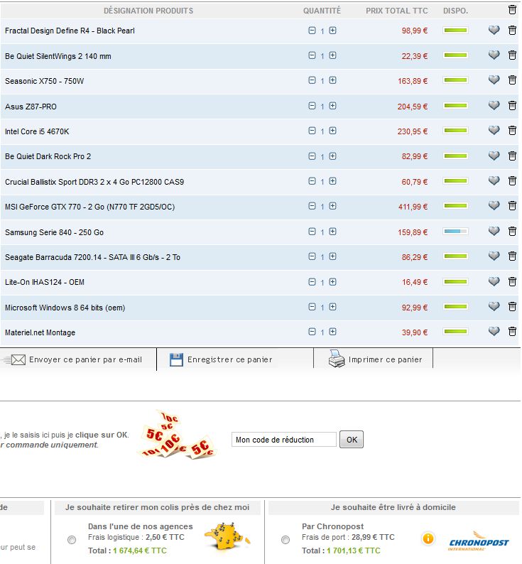The image size is (522, 564).
Task: Decrease quantity of Materiel.net Montage
Action: click(312, 331)
